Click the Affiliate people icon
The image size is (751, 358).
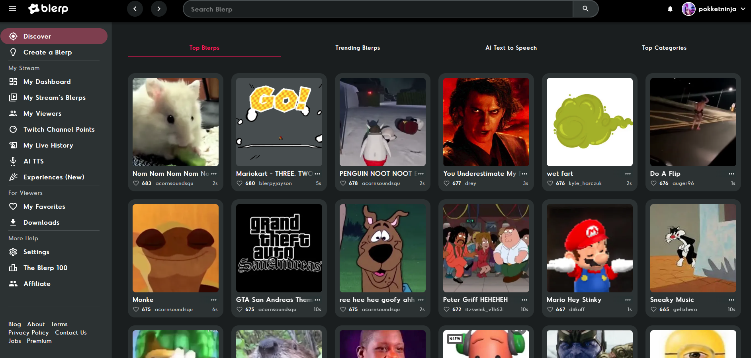(x=13, y=284)
